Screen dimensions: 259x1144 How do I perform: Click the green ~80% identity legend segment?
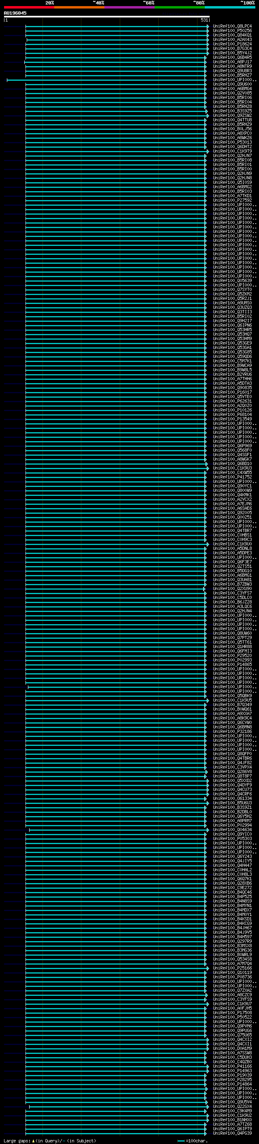click(x=180, y=7)
